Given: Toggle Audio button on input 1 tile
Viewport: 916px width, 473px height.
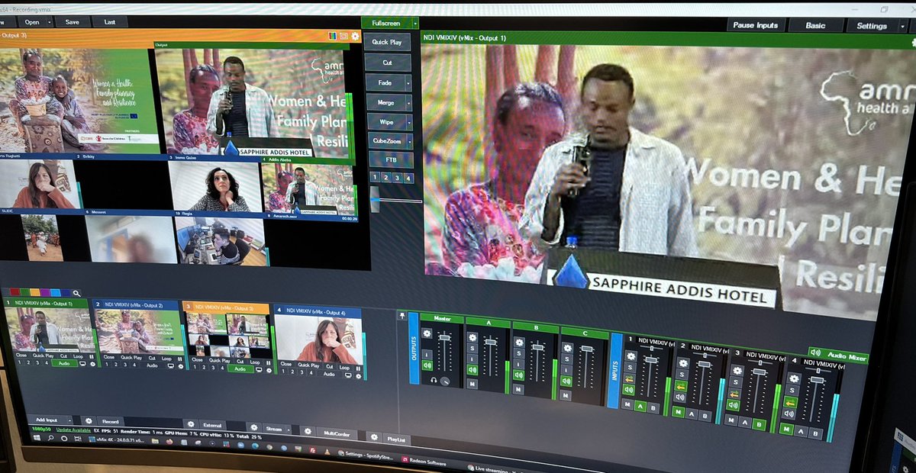Looking at the screenshot, I should tap(64, 363).
